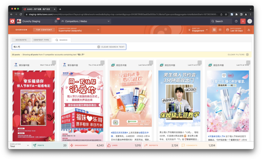Image resolution: width=262 pixels, height=160 pixels.
Task: Open the 家乐福 movie poster thumbnail
Action: (34, 106)
